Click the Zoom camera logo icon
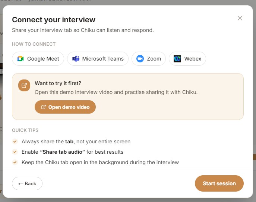 [x=140, y=59]
